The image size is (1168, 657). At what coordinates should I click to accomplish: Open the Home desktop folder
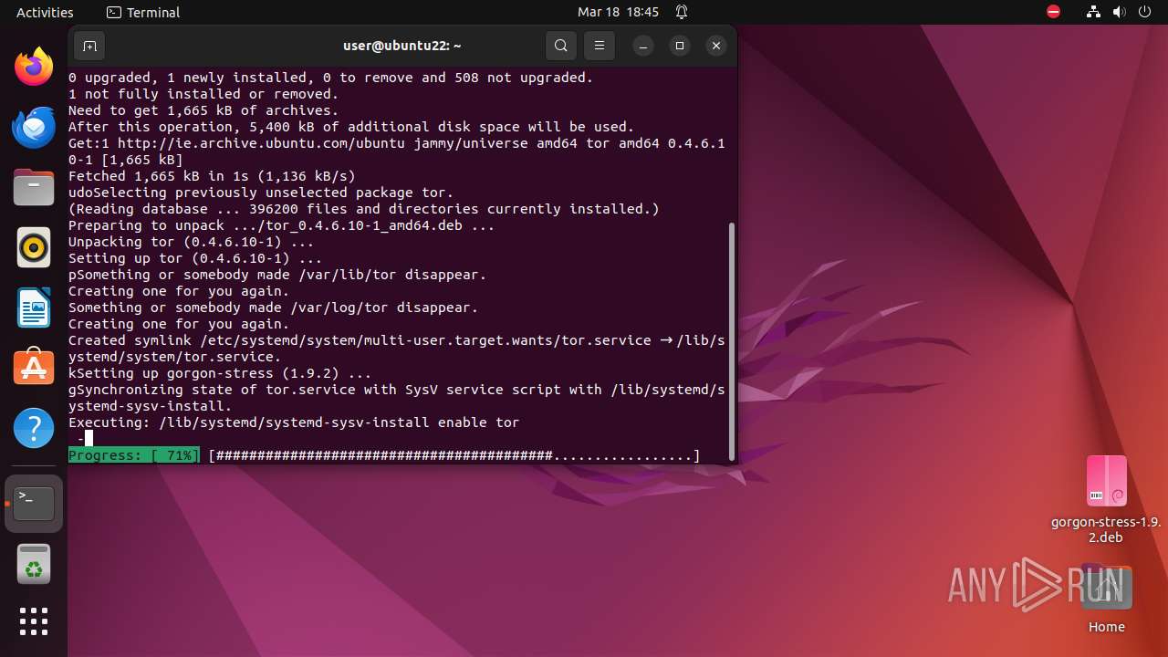[1106, 598]
